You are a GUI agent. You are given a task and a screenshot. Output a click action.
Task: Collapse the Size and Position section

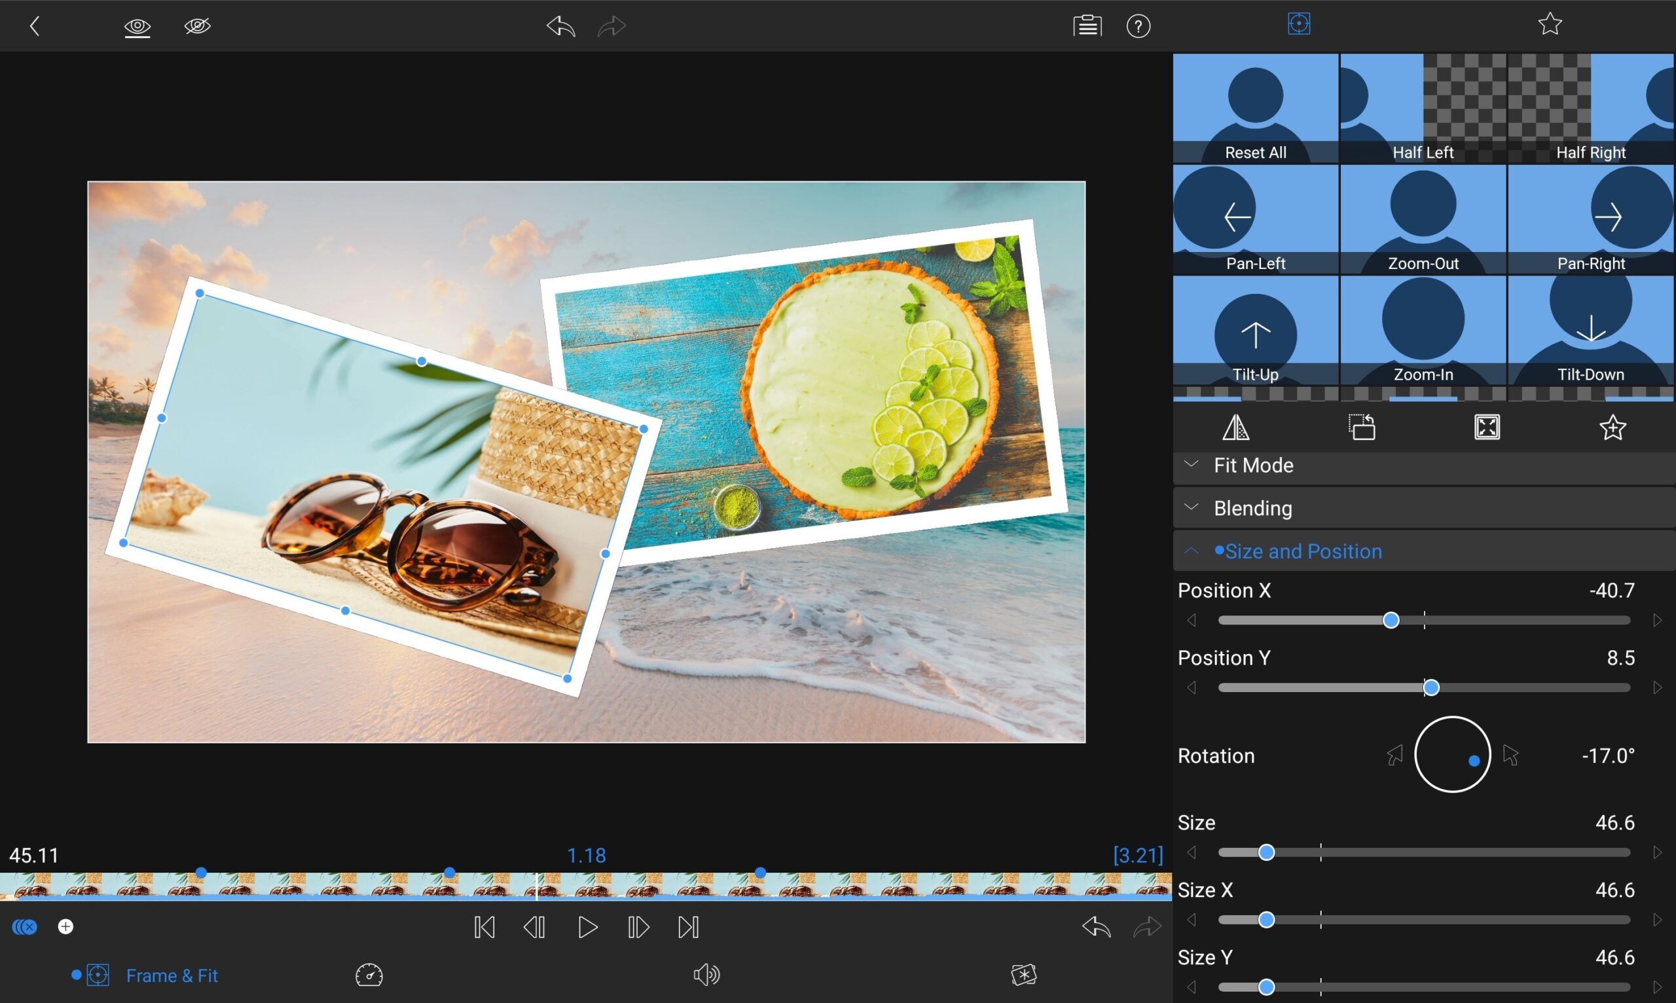[1302, 551]
